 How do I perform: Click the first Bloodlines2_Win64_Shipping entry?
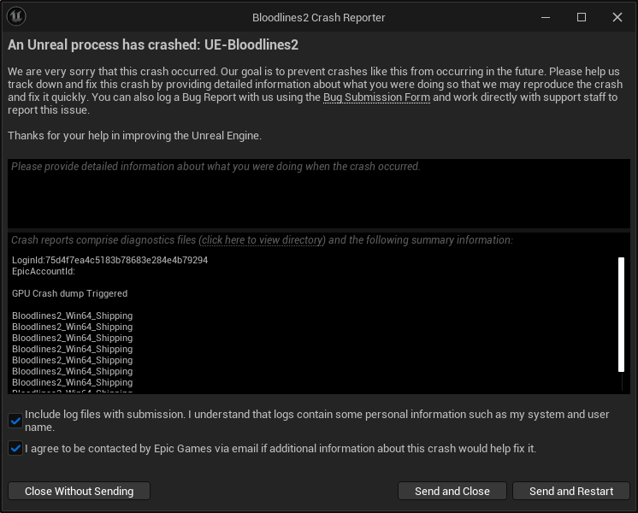click(x=72, y=315)
